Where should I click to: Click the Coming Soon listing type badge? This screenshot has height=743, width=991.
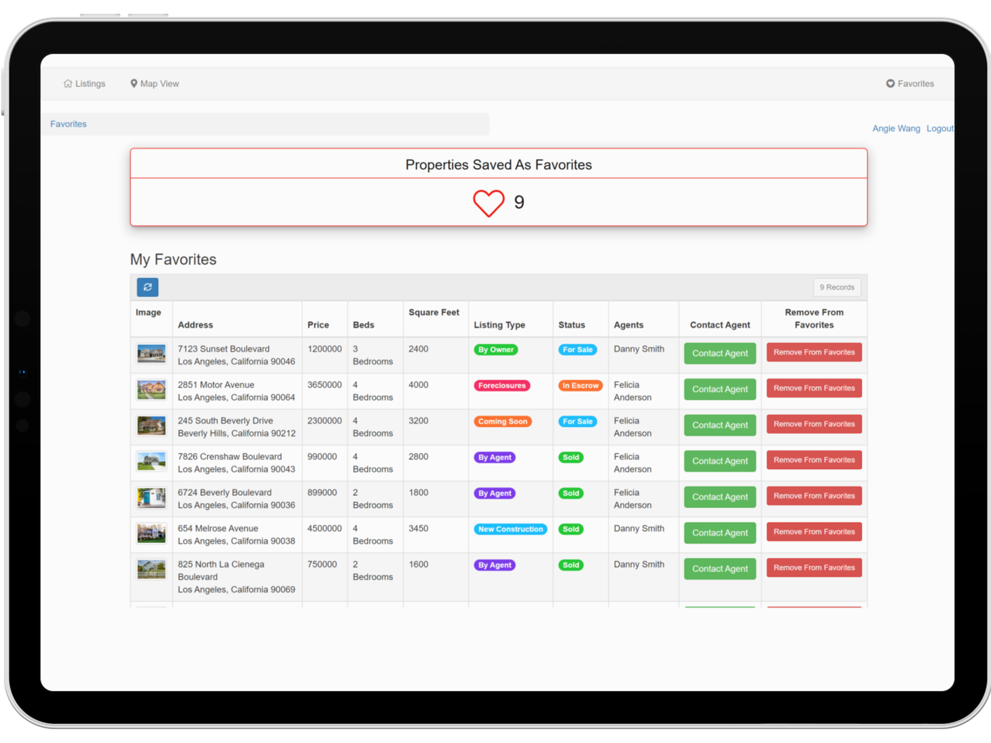[x=503, y=422]
